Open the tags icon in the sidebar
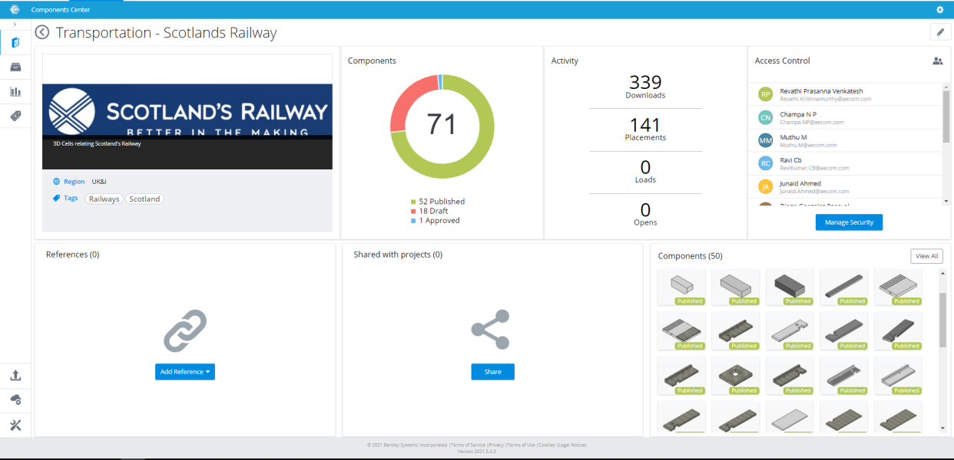 [15, 116]
